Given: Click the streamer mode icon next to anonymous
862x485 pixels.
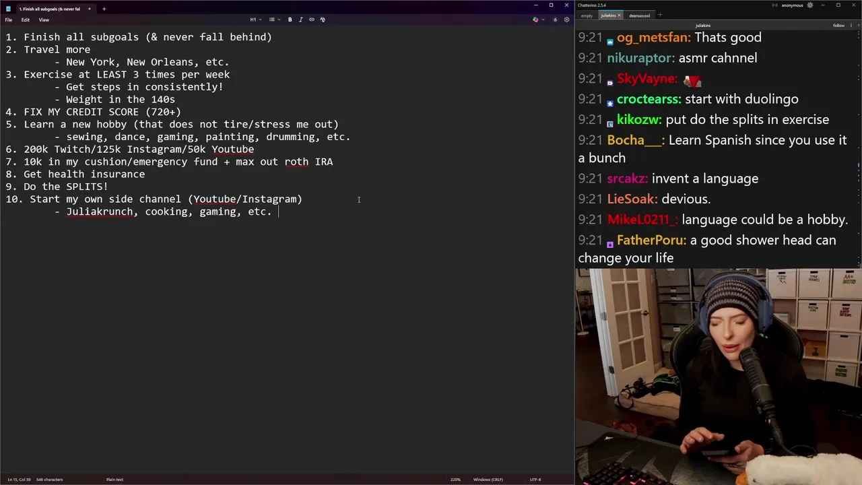Looking at the screenshot, I should (776, 5).
